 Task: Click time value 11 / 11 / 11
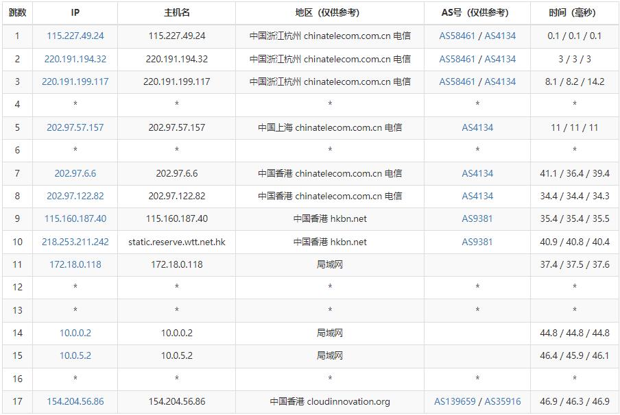click(575, 127)
